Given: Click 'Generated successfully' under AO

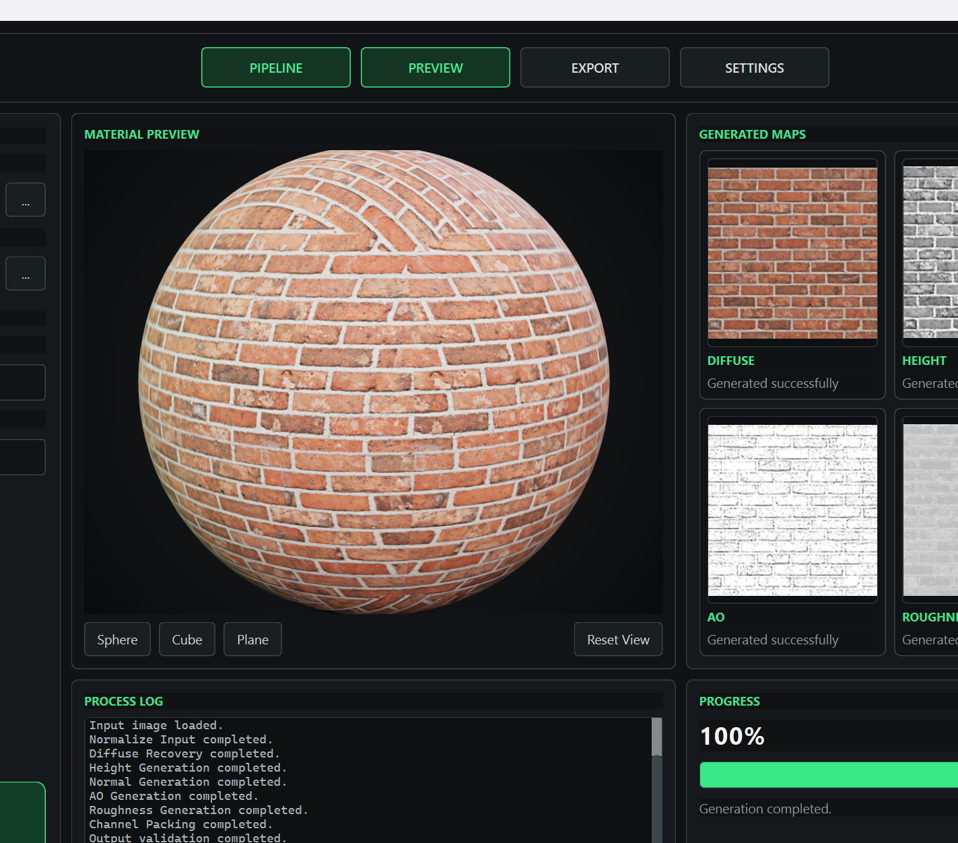Looking at the screenshot, I should point(773,640).
